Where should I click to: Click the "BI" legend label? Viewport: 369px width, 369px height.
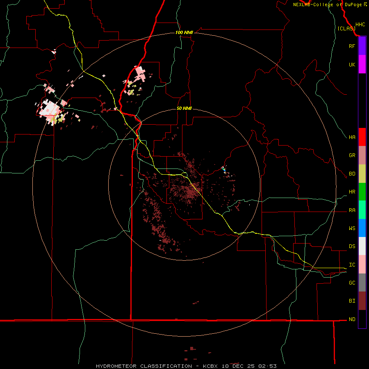point(352,301)
